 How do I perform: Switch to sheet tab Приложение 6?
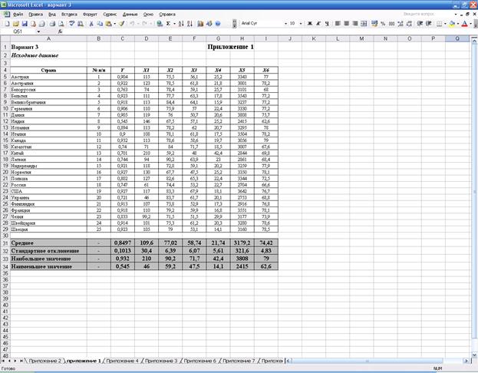tap(200, 361)
